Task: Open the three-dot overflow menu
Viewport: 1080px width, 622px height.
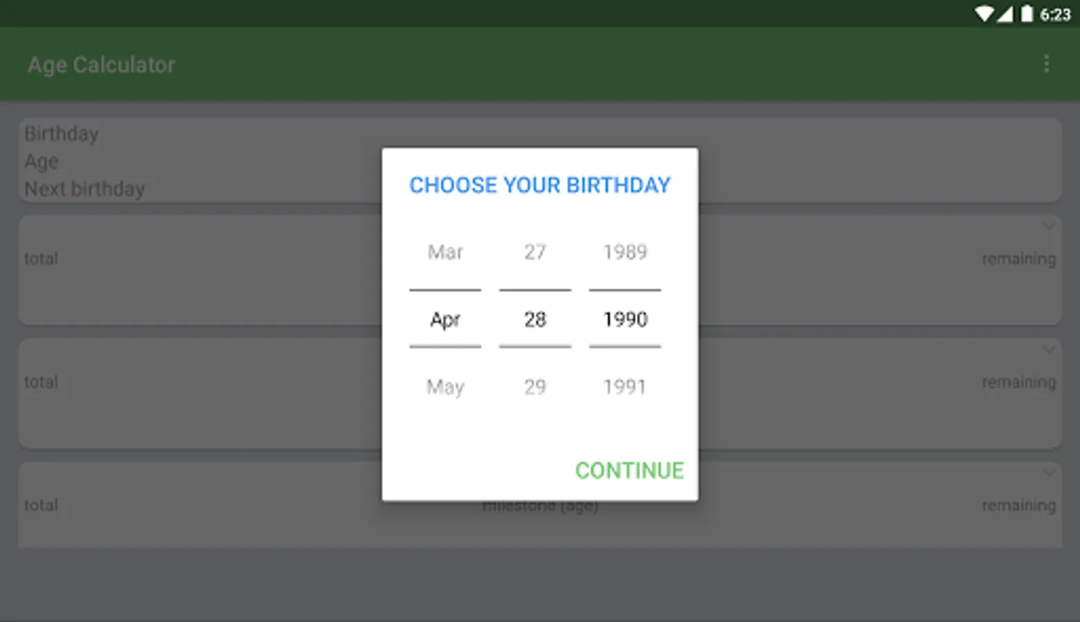Action: pyautogui.click(x=1046, y=64)
